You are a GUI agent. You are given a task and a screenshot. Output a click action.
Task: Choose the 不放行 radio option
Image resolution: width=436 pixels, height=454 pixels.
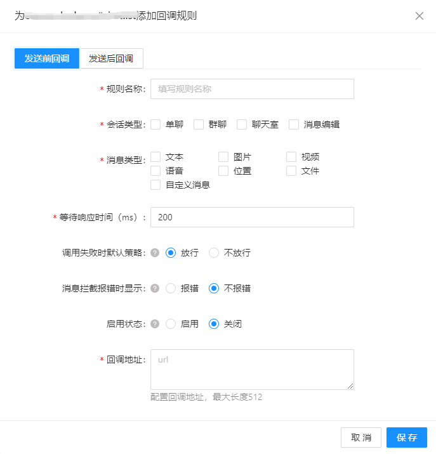coord(214,253)
